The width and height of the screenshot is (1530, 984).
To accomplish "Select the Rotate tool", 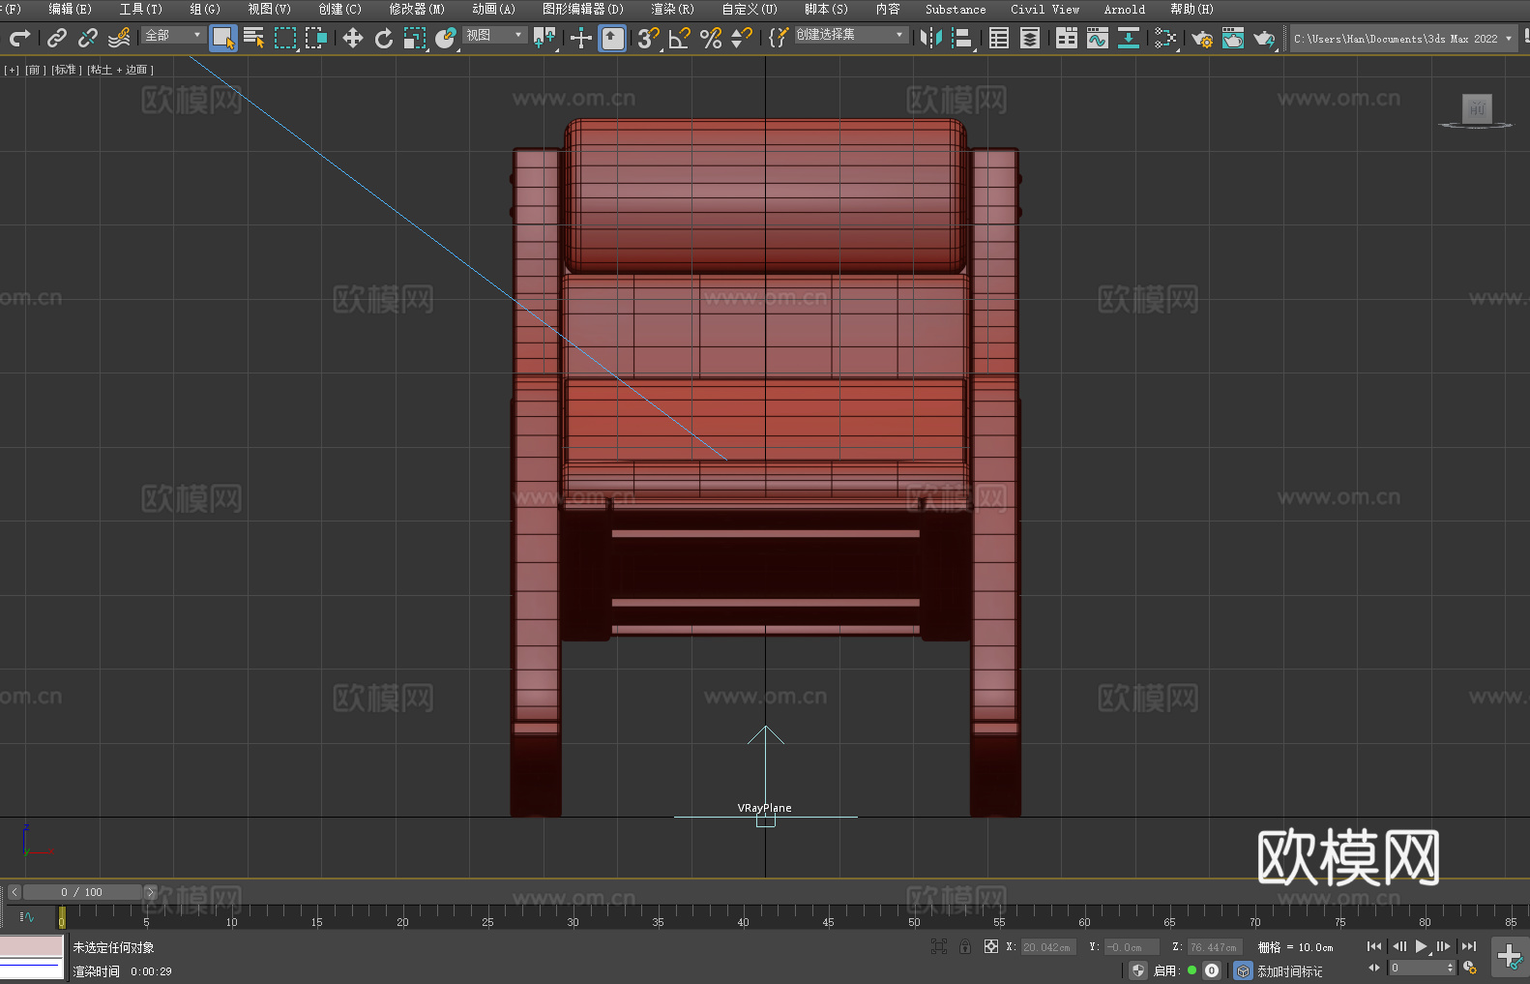I will pos(384,38).
